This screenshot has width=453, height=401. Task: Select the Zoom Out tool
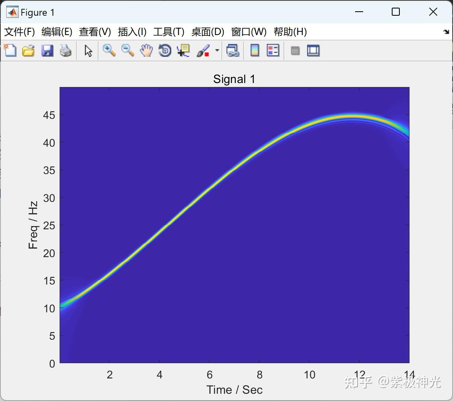pyautogui.click(x=128, y=50)
